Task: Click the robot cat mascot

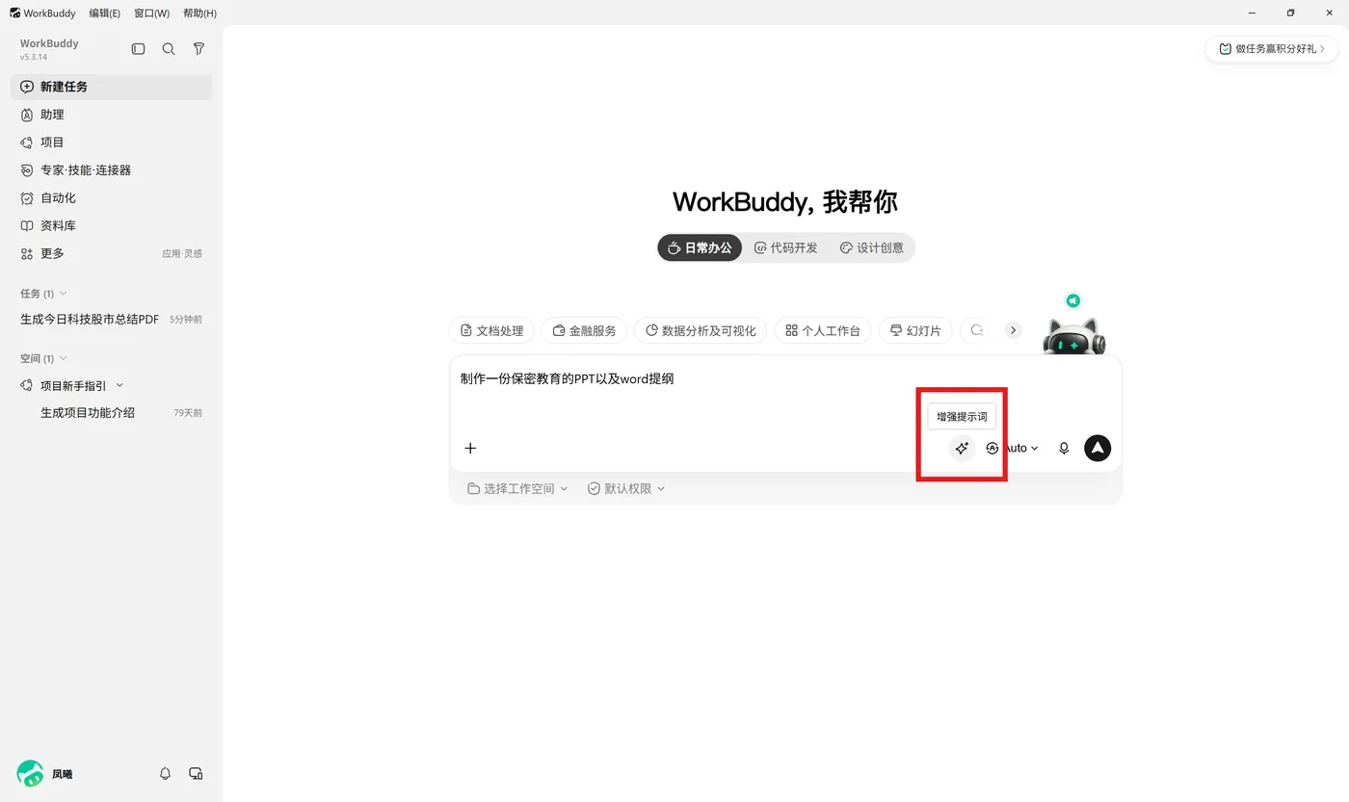Action: pos(1073,337)
